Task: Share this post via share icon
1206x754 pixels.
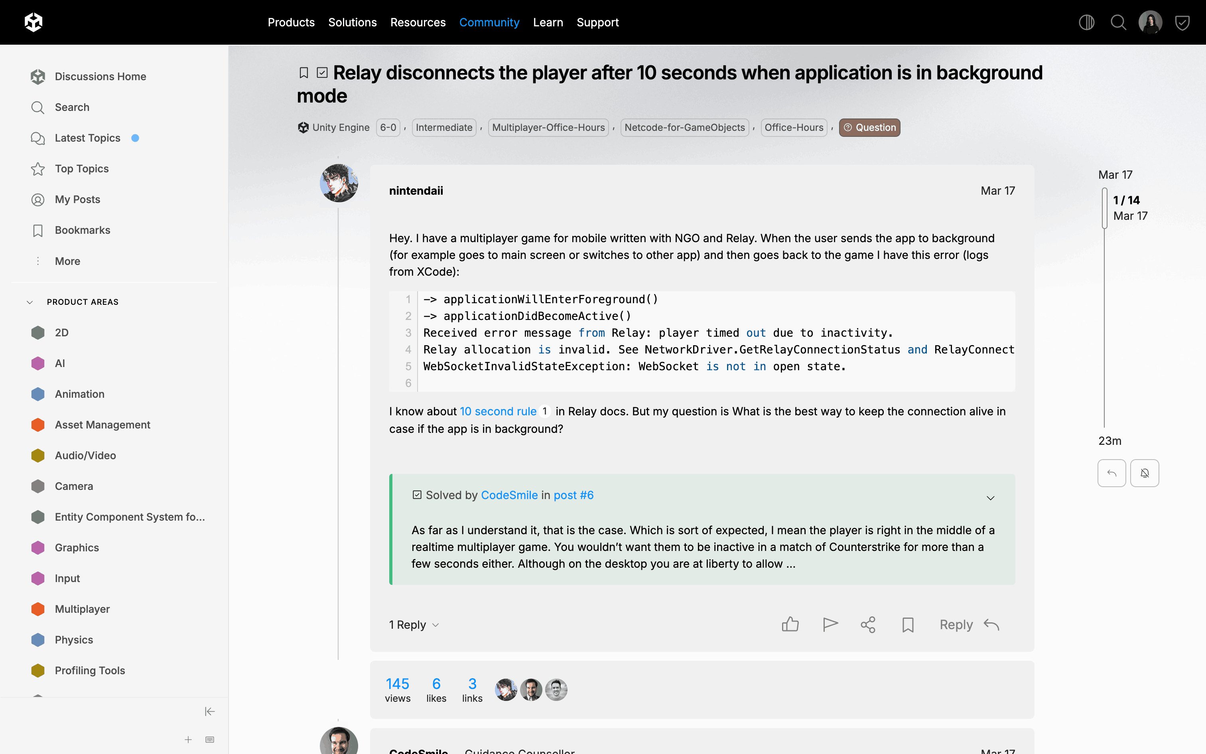Action: click(x=868, y=624)
